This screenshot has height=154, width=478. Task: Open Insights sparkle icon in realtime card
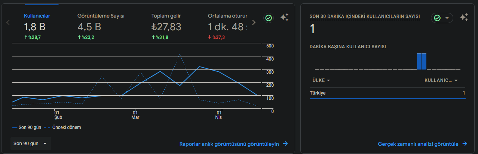pos(464,18)
